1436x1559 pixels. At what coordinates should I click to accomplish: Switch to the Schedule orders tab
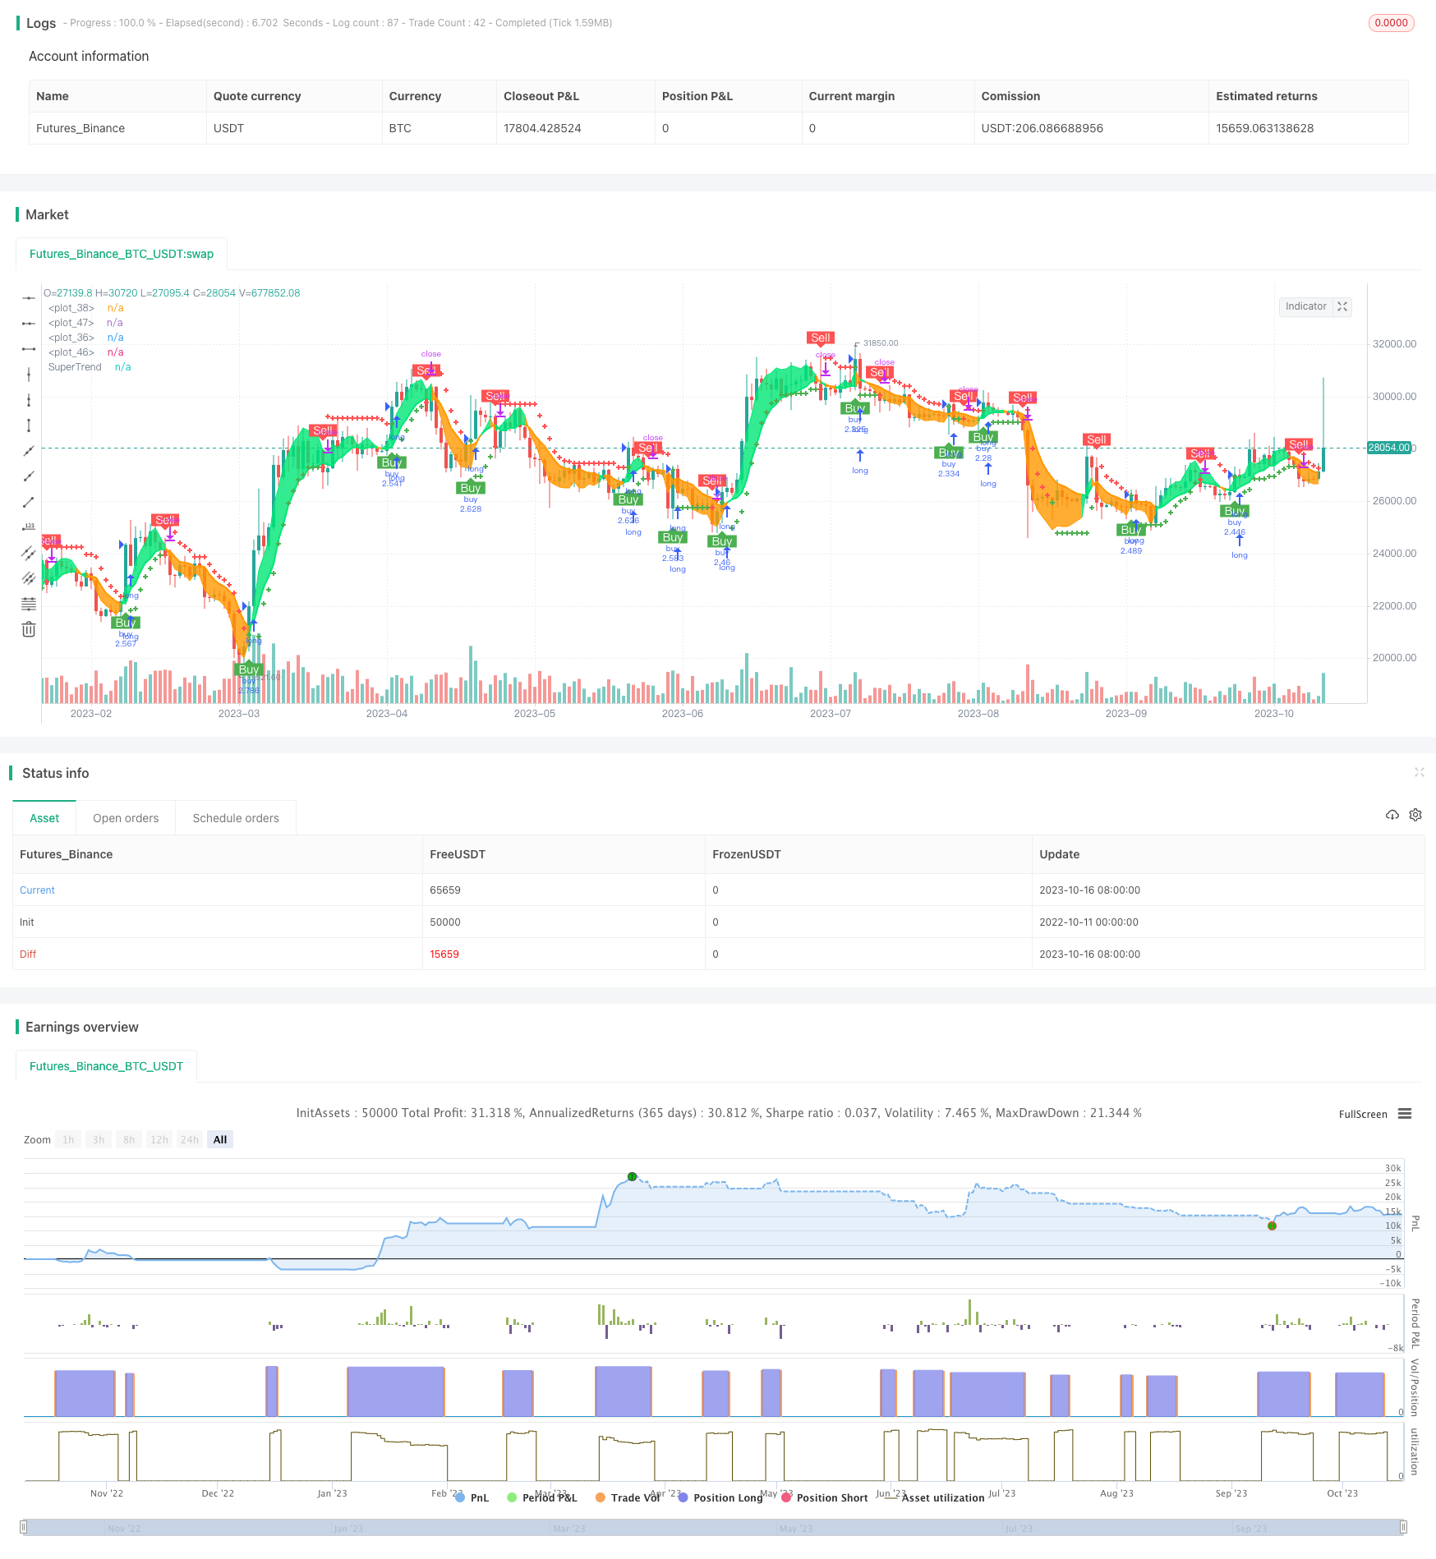click(x=236, y=818)
